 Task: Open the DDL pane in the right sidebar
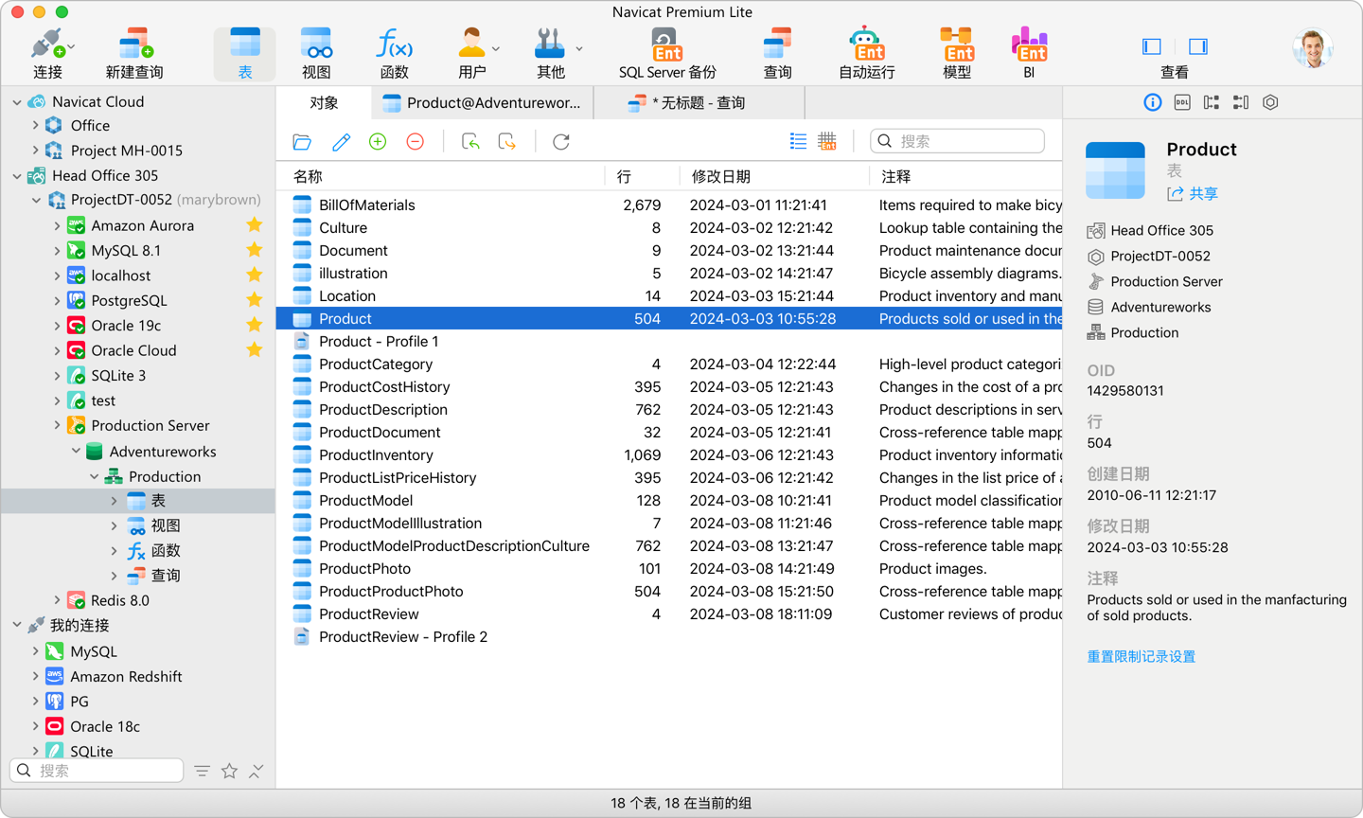coord(1181,102)
